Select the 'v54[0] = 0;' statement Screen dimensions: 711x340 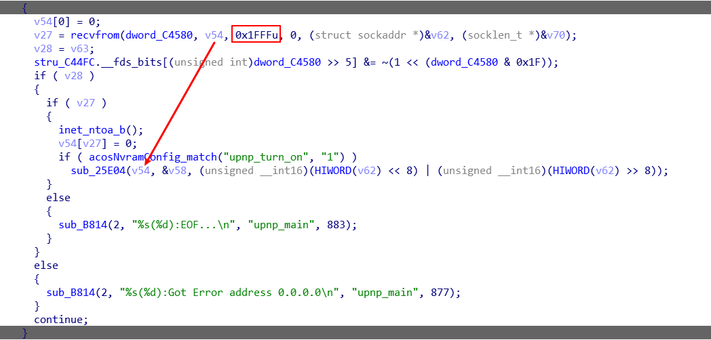[x=67, y=22]
